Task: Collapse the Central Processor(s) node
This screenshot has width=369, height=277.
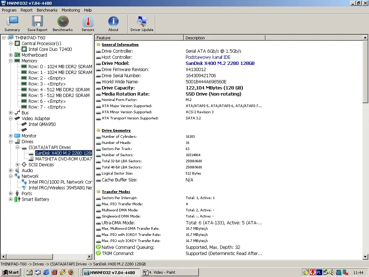Action: (x=10, y=43)
